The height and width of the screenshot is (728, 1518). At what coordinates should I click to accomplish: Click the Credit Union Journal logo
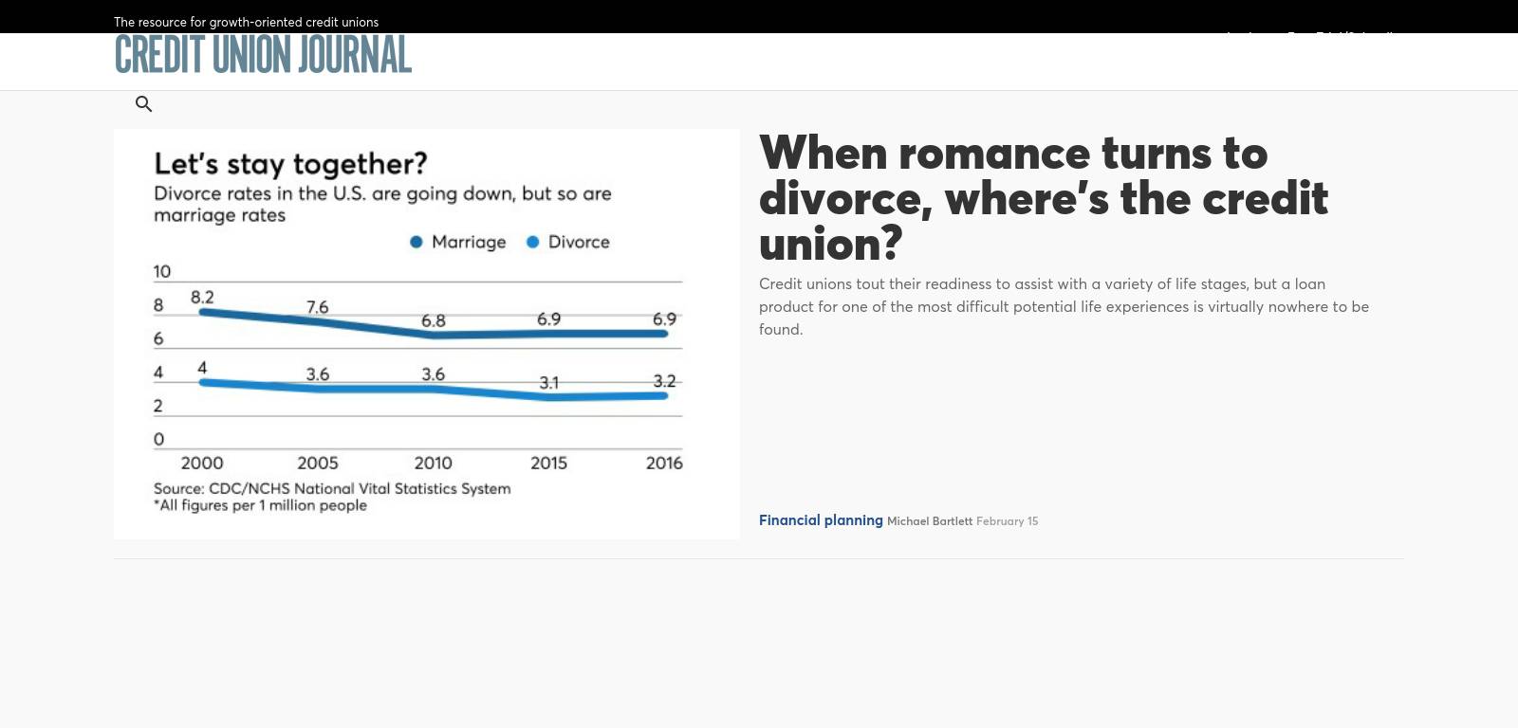click(x=263, y=55)
